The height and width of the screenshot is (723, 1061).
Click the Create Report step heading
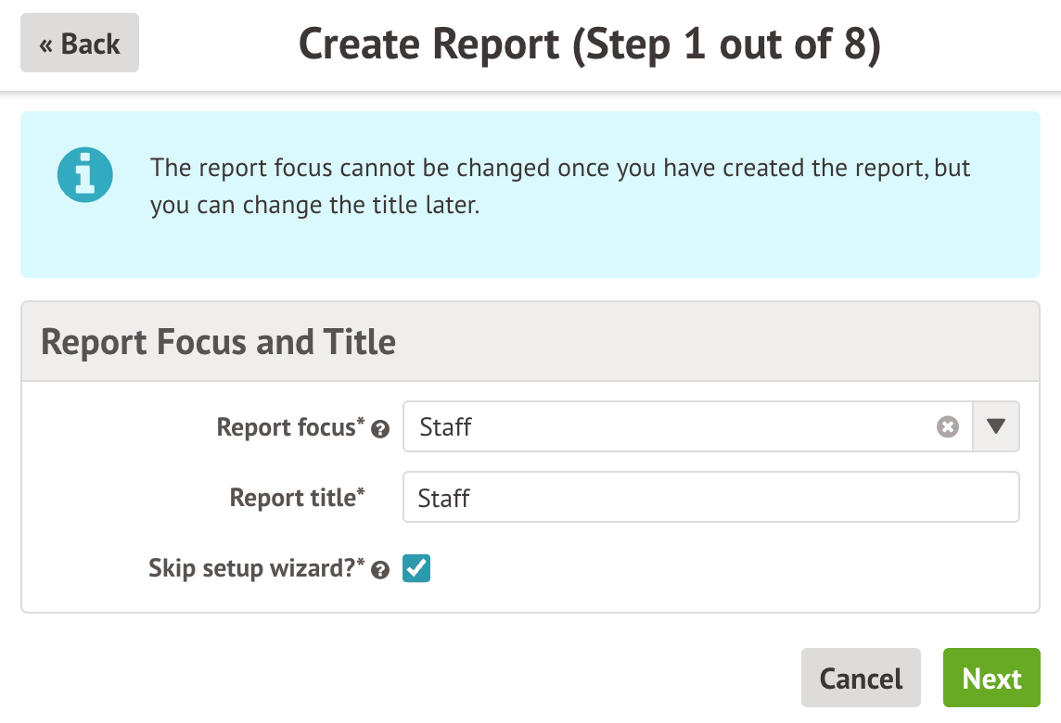click(589, 44)
